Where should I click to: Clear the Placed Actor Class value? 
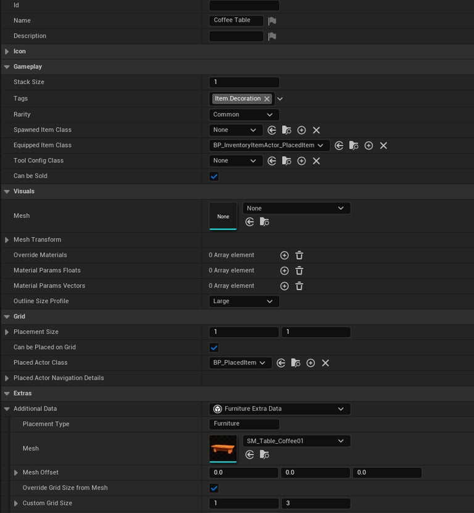pyautogui.click(x=325, y=363)
